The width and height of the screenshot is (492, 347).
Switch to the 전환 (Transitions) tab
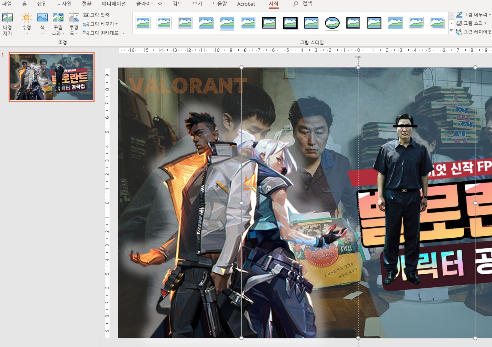coord(86,4)
